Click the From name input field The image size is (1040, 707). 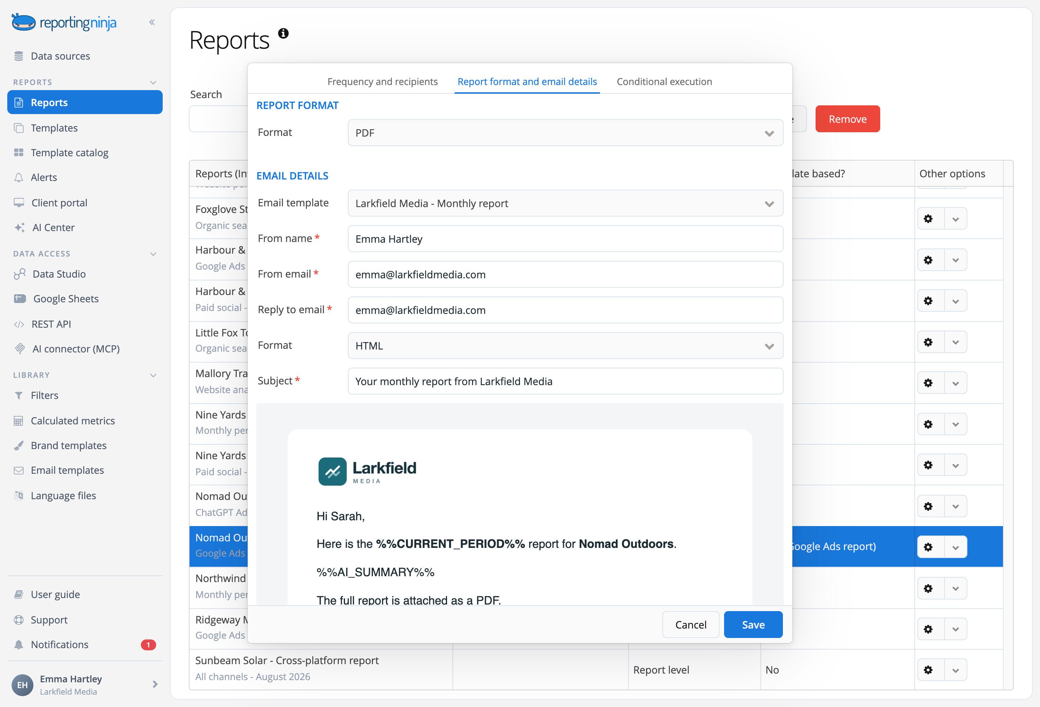click(x=565, y=239)
